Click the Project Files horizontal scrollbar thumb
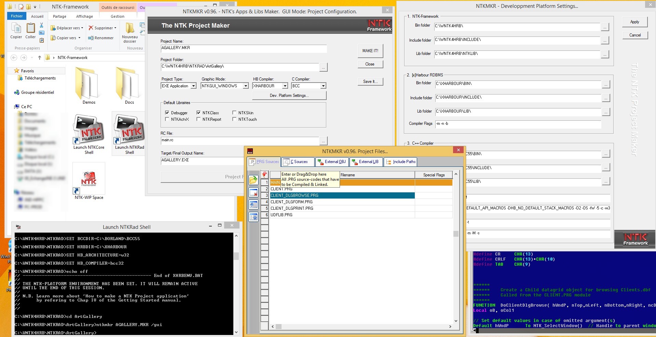 click(278, 327)
